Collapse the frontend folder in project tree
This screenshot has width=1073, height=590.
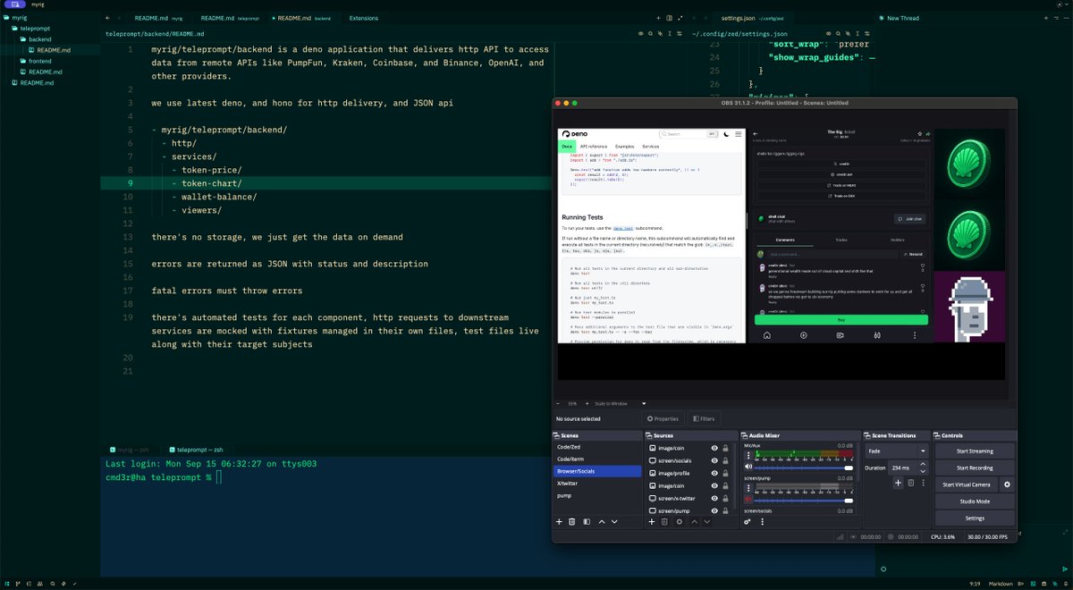pyautogui.click(x=36, y=61)
